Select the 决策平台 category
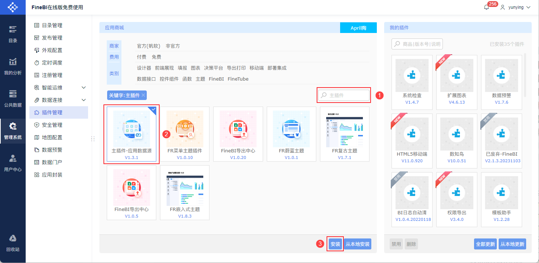 [x=214, y=68]
